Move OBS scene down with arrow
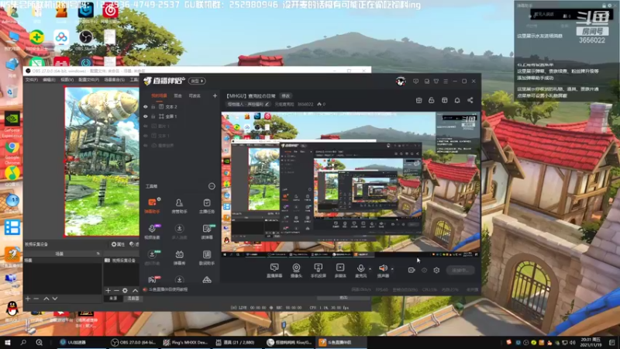Screen dimensions: 620x349 [x=55, y=299]
